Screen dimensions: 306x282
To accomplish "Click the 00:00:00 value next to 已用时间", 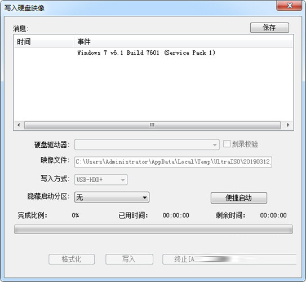I will point(176,215).
